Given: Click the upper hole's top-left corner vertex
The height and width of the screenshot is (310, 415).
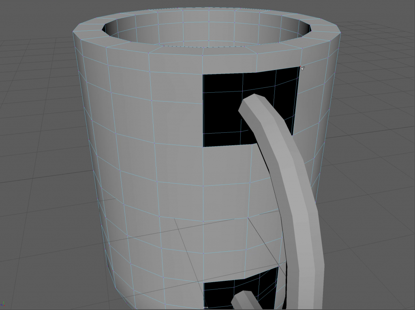Looking at the screenshot, I should point(203,74).
